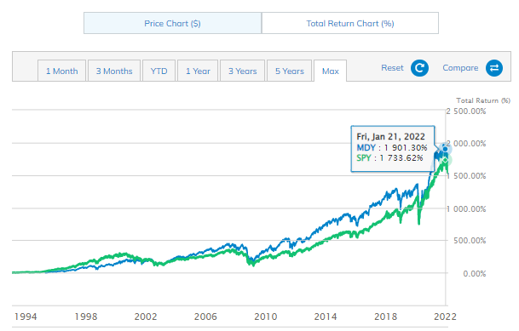The height and width of the screenshot is (331, 519).
Task: Select the 3 Years range tab
Action: point(243,71)
